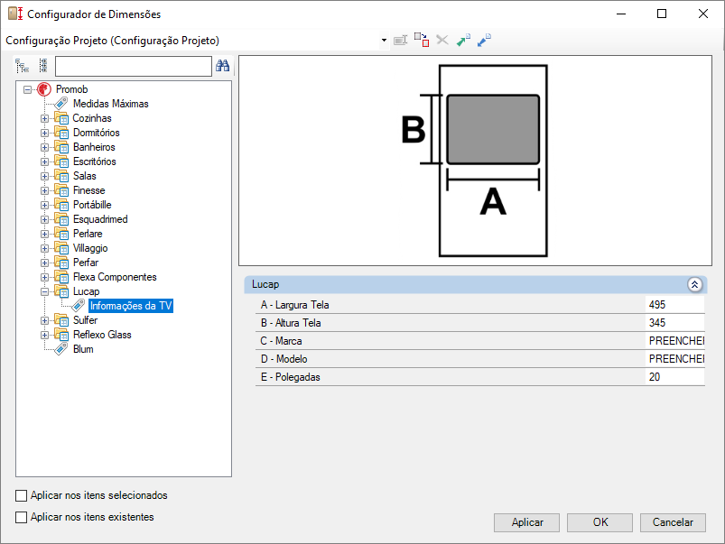Viewport: 725px width, 544px height.
Task: Click the Finesse folder icon
Action: 61,190
